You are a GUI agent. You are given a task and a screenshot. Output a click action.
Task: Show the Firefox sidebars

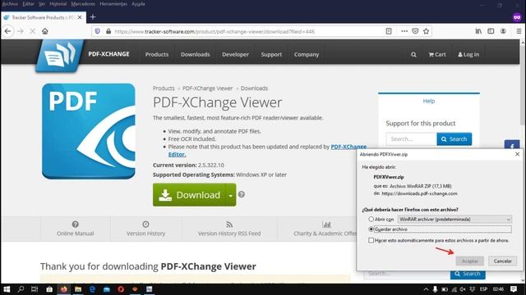tap(491, 31)
